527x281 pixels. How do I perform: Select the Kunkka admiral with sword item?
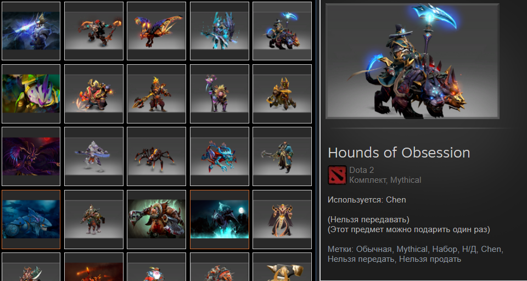point(282,156)
